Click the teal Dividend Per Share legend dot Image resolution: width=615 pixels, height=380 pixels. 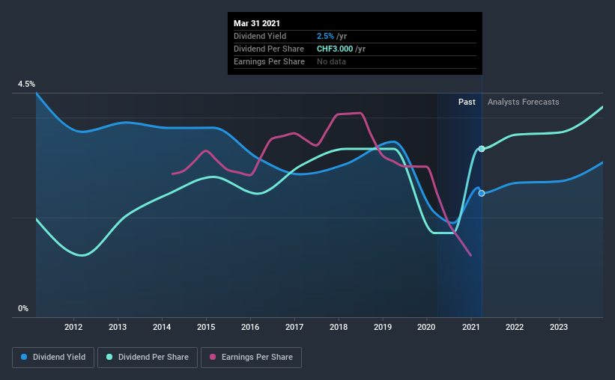[x=109, y=357]
